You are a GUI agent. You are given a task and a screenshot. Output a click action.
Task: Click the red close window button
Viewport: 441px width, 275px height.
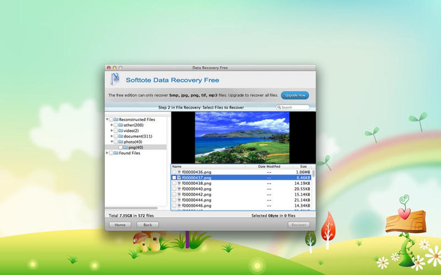109,68
